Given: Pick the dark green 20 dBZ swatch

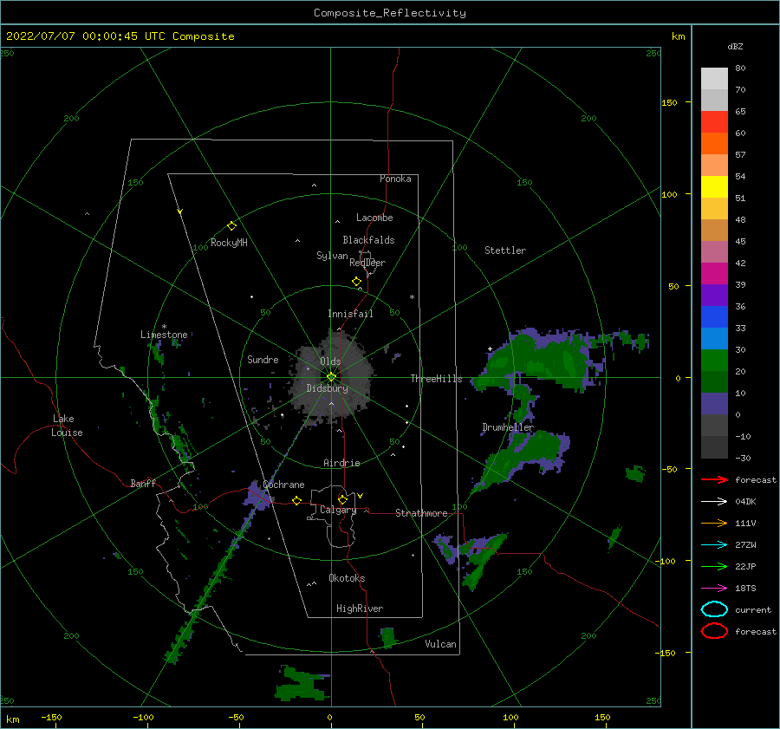Looking at the screenshot, I should pos(714,381).
